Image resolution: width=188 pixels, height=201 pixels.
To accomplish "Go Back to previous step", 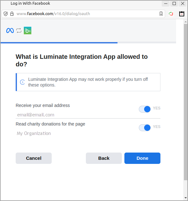I will (104, 158).
